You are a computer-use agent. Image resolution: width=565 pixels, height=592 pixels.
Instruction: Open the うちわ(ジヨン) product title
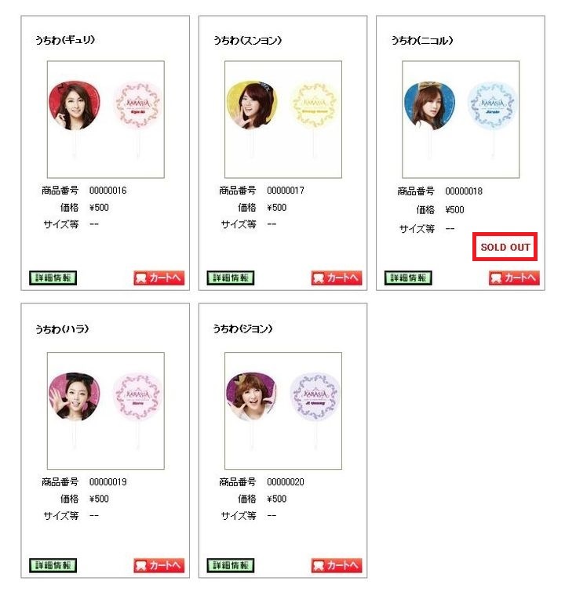(x=243, y=329)
